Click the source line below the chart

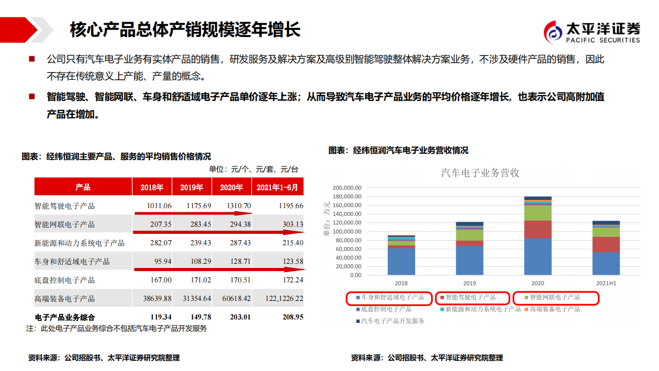coord(427,358)
